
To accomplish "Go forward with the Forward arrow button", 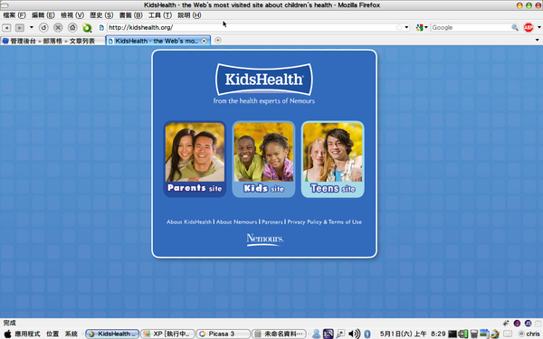I will [x=20, y=27].
